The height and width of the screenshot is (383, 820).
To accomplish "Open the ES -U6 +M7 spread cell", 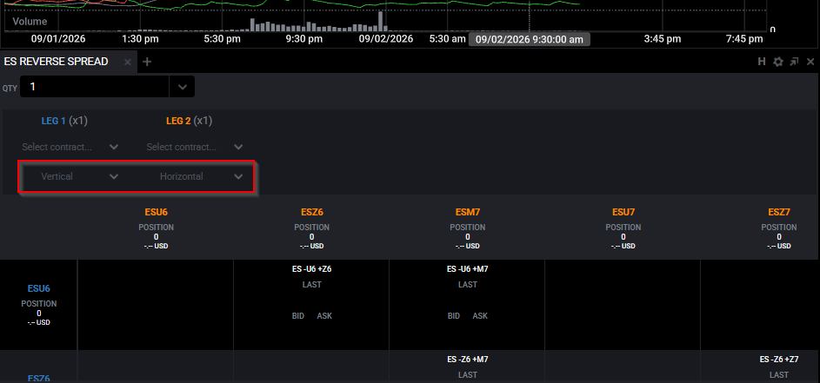I will [x=467, y=305].
